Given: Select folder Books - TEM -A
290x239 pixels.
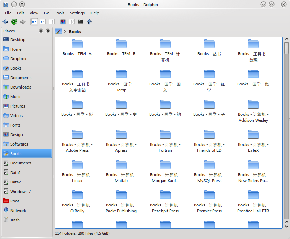Looking at the screenshot, I should pyautogui.click(x=77, y=48).
